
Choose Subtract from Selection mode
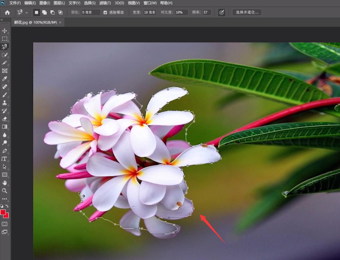52,12
